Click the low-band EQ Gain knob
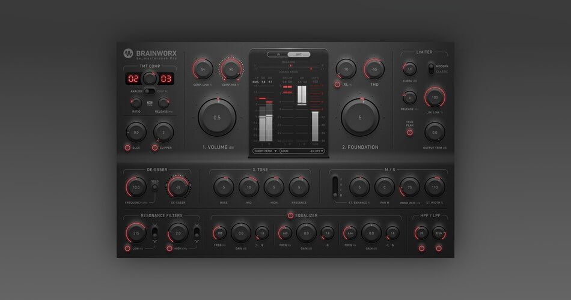571x300 pixels. 241,233
